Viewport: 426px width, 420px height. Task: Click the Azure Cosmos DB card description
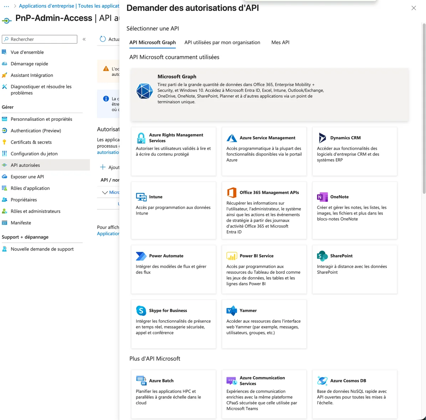point(352,397)
